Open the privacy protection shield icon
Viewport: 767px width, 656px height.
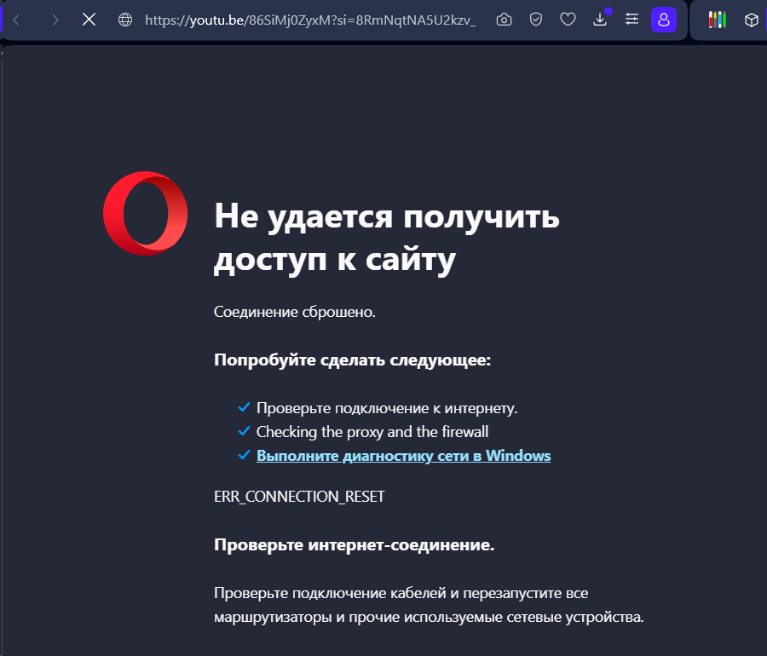pos(536,20)
